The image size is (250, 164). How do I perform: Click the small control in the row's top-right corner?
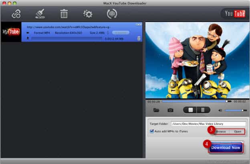(139, 24)
